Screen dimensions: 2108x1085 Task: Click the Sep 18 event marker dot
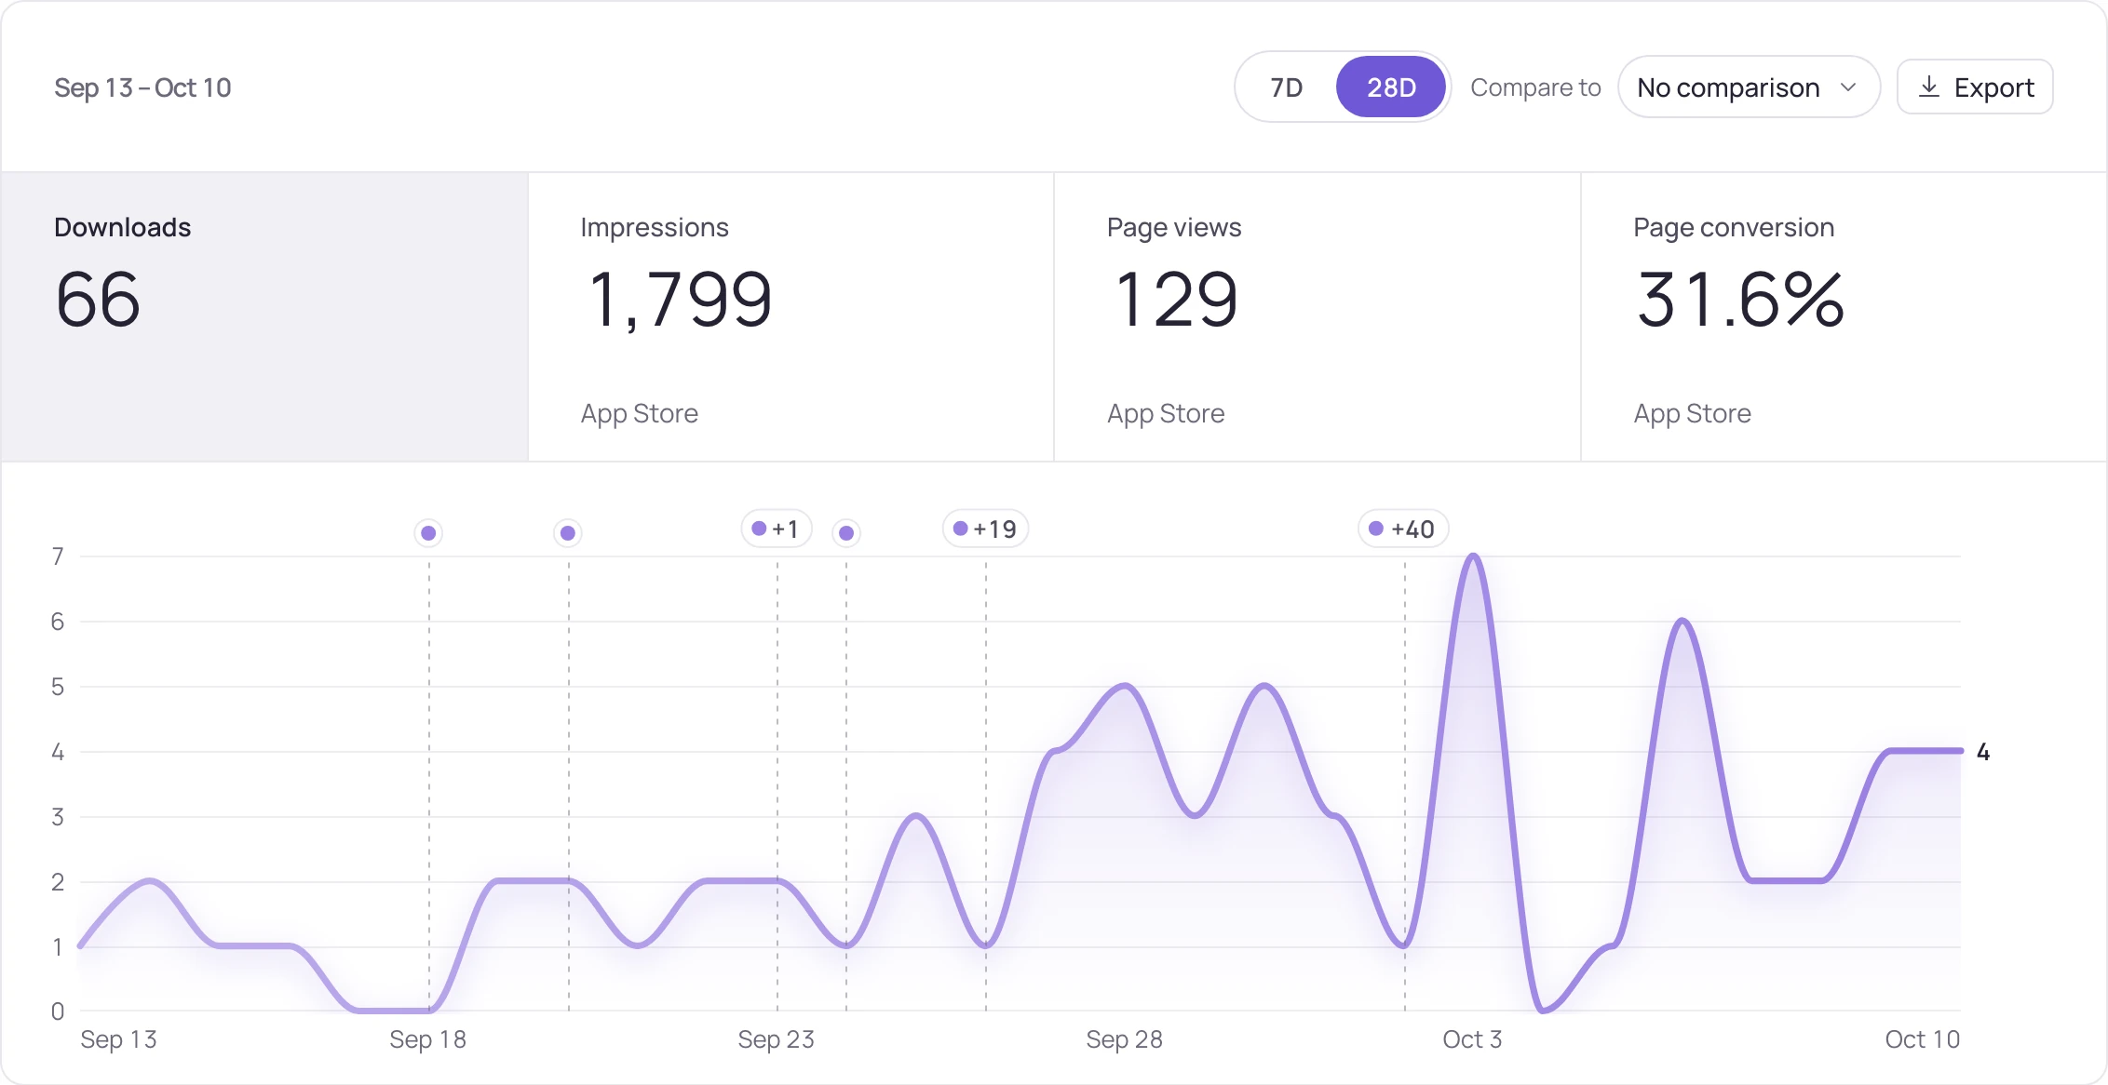[428, 533]
